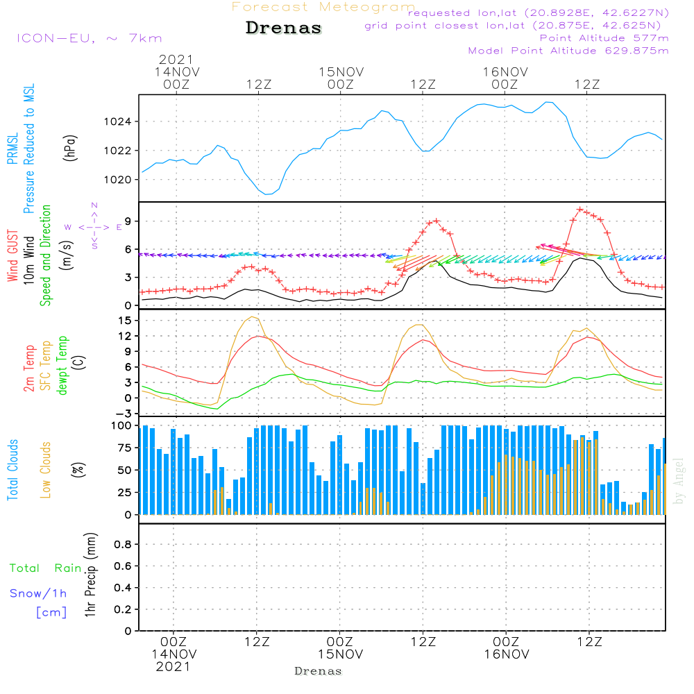This screenshot has height=694, width=694.
Task: Click the 0.2 tick on precipitation axis
Action: 123,609
